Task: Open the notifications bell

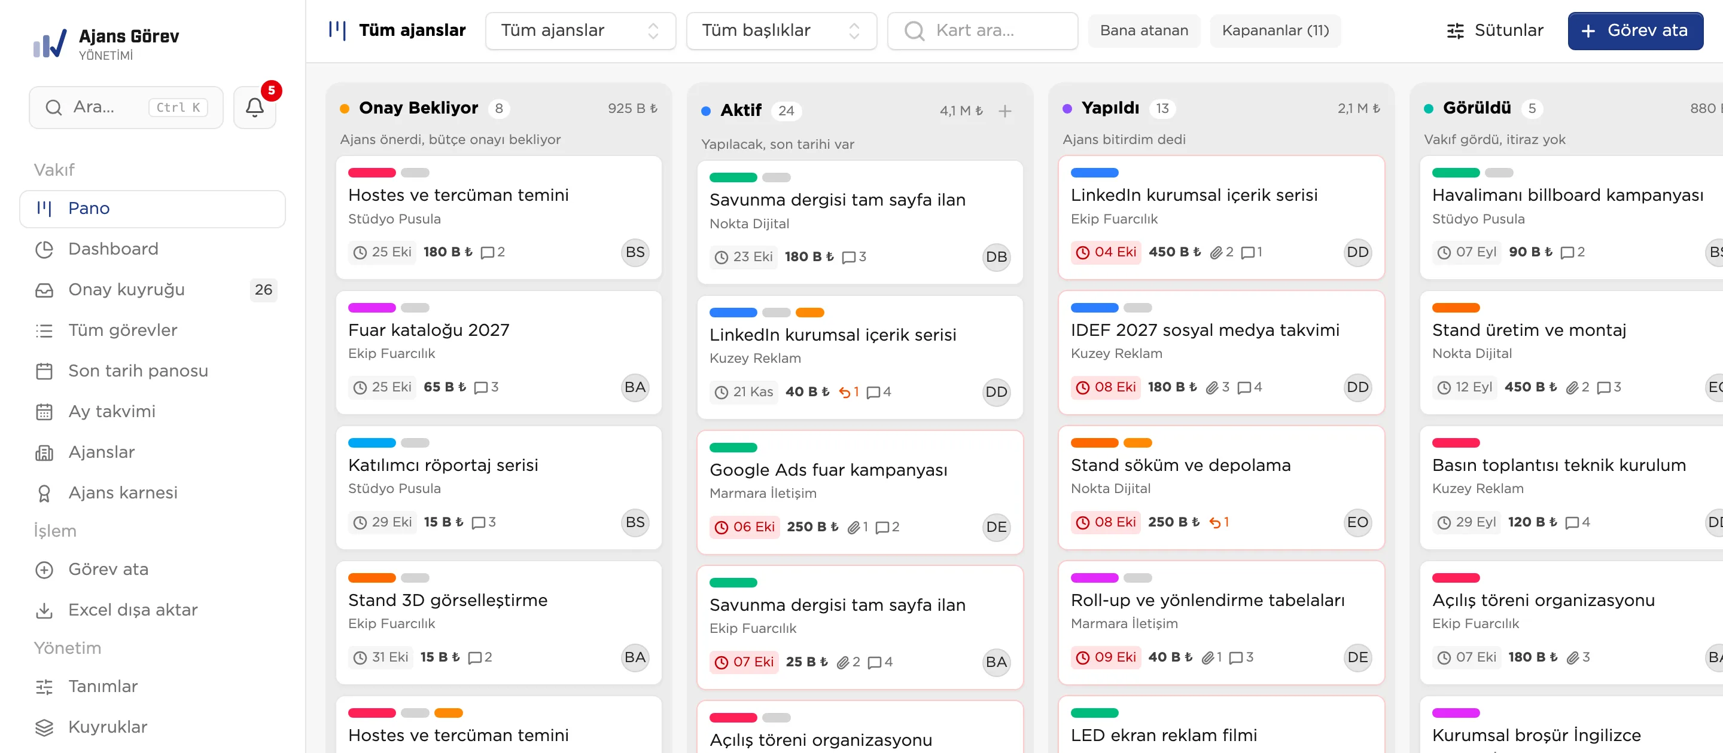Action: 254,107
